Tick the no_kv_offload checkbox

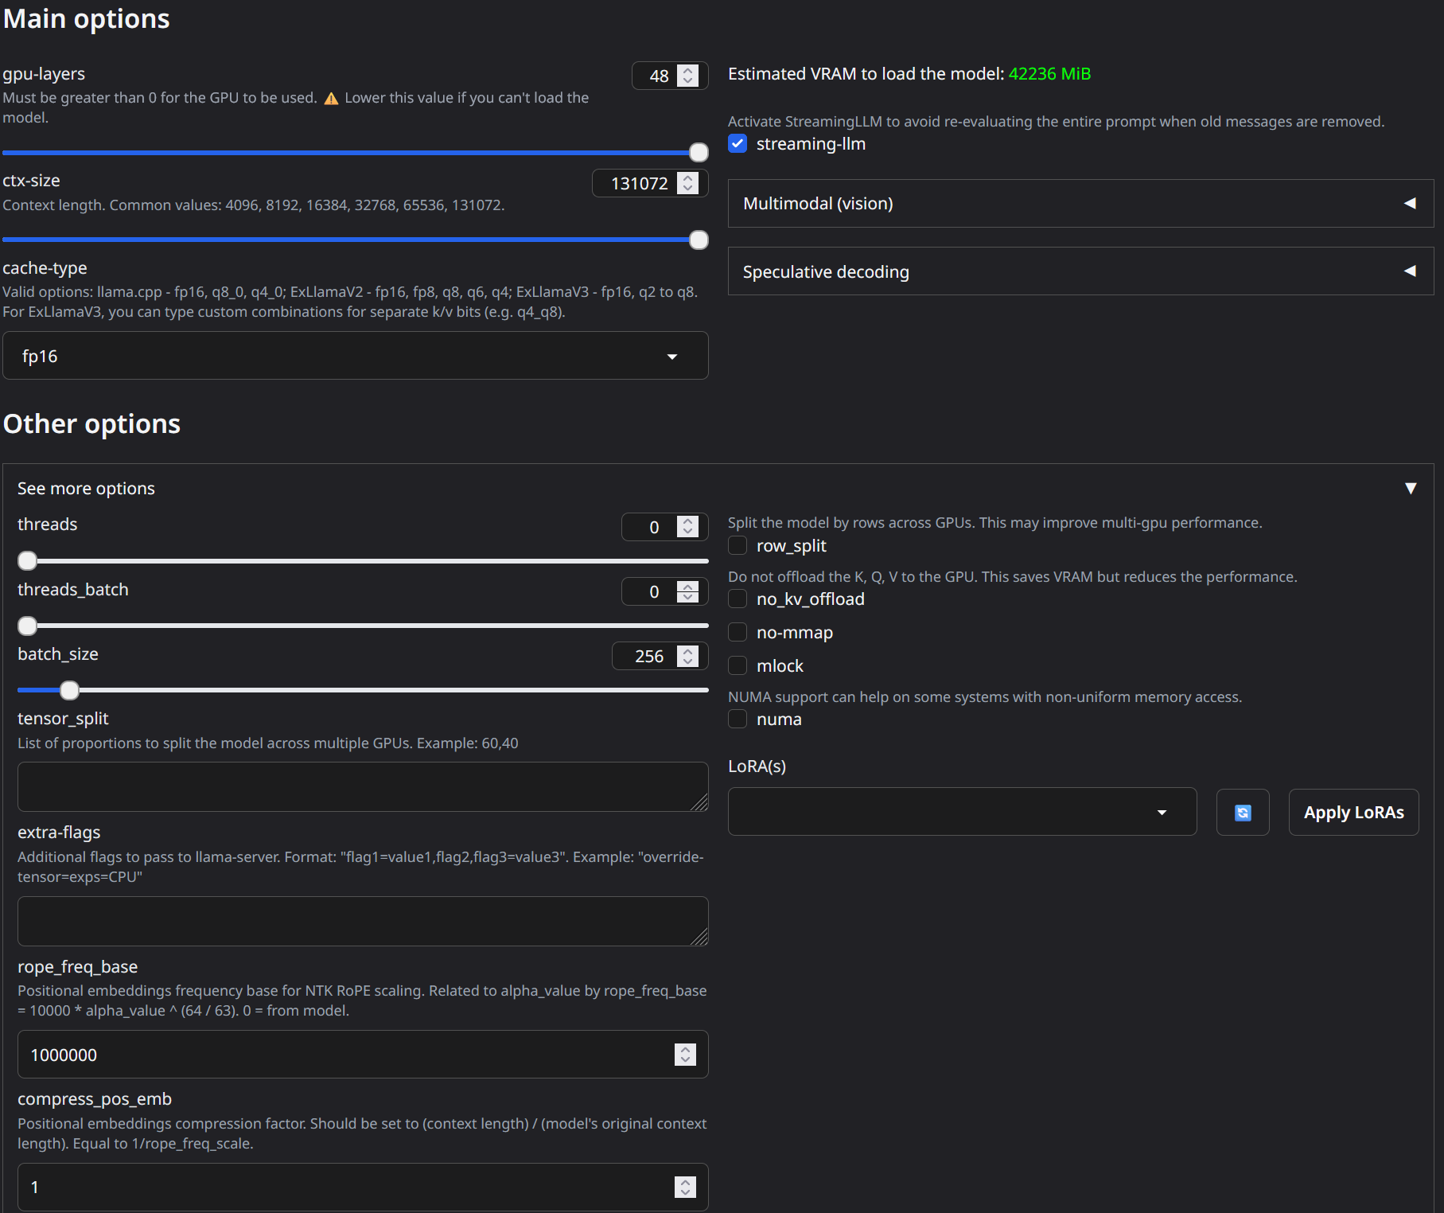[x=738, y=599]
